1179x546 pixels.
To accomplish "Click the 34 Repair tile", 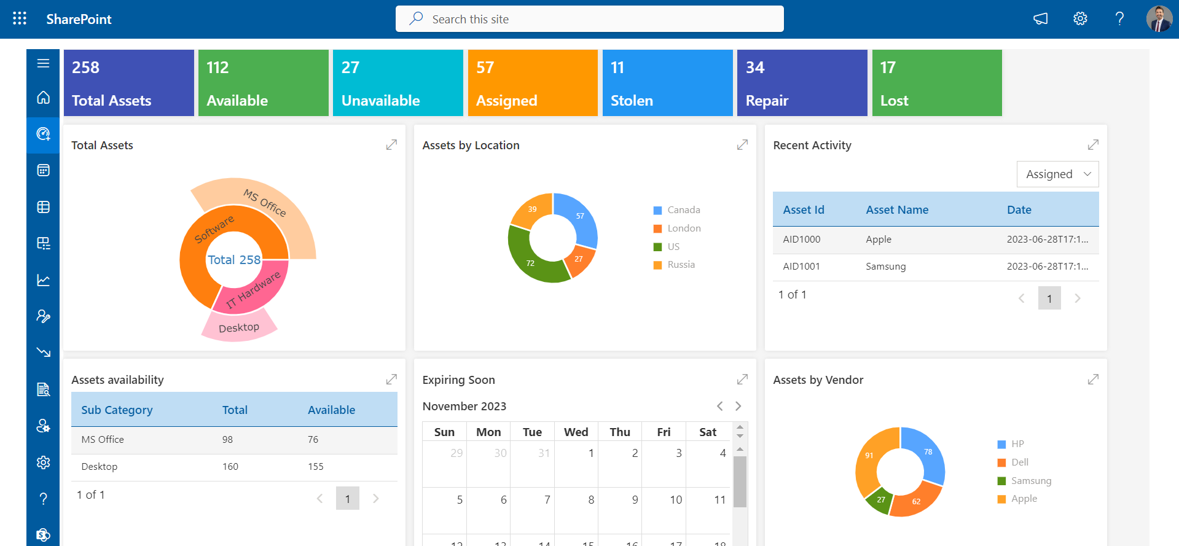I will pos(802,83).
